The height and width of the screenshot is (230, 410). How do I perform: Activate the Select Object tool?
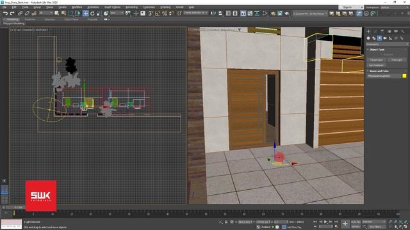tap(57, 13)
